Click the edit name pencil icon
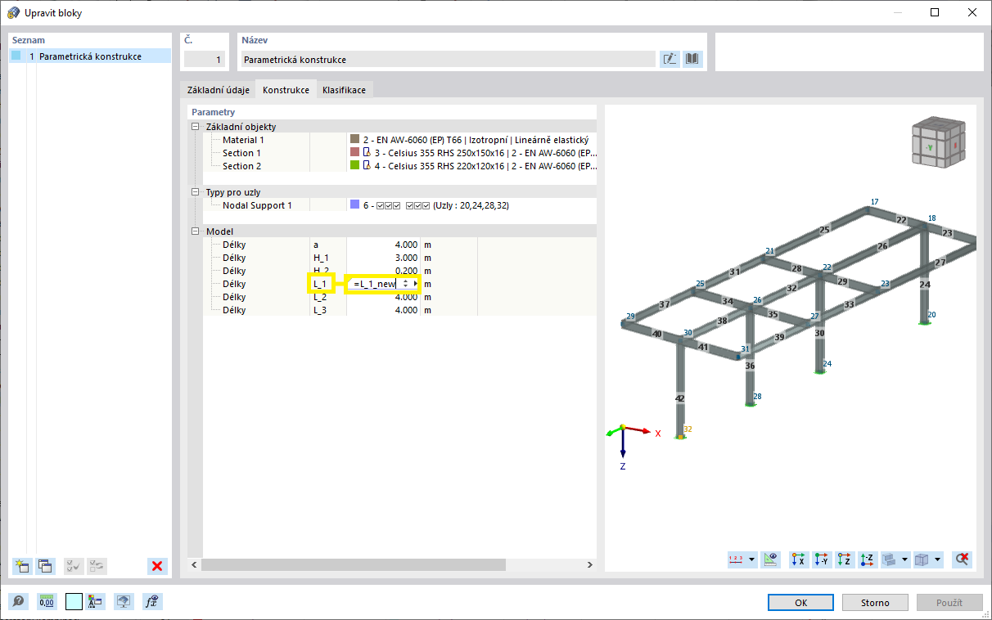992x620 pixels. coord(670,59)
